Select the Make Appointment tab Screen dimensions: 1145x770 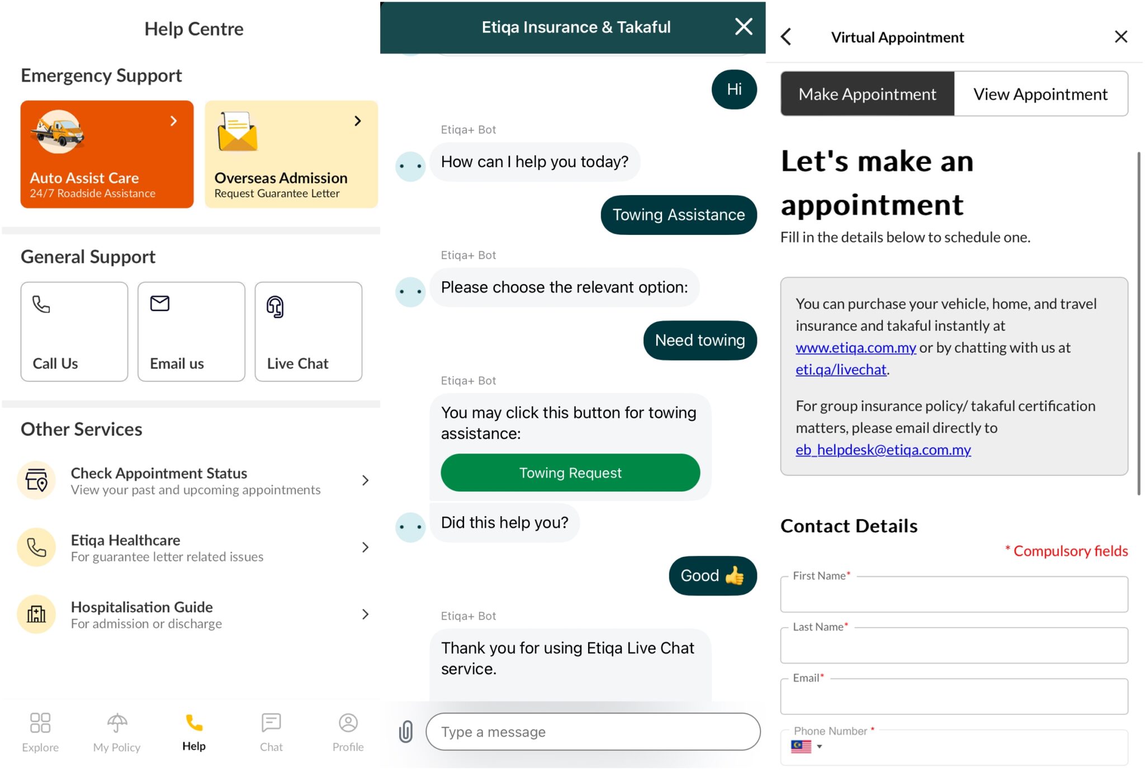click(x=867, y=94)
